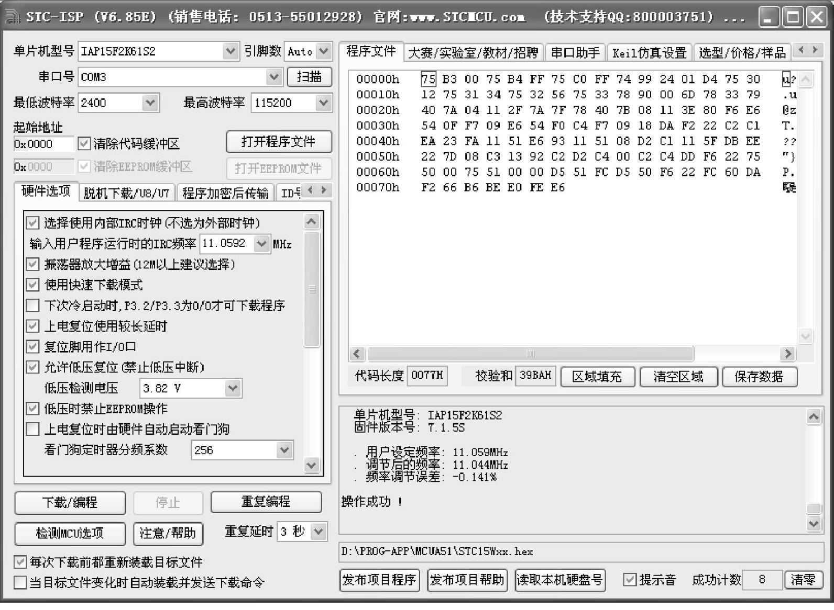Select 脱机下载/U8/U7 tab
Viewport: 834px width, 610px height.
pyautogui.click(x=126, y=193)
